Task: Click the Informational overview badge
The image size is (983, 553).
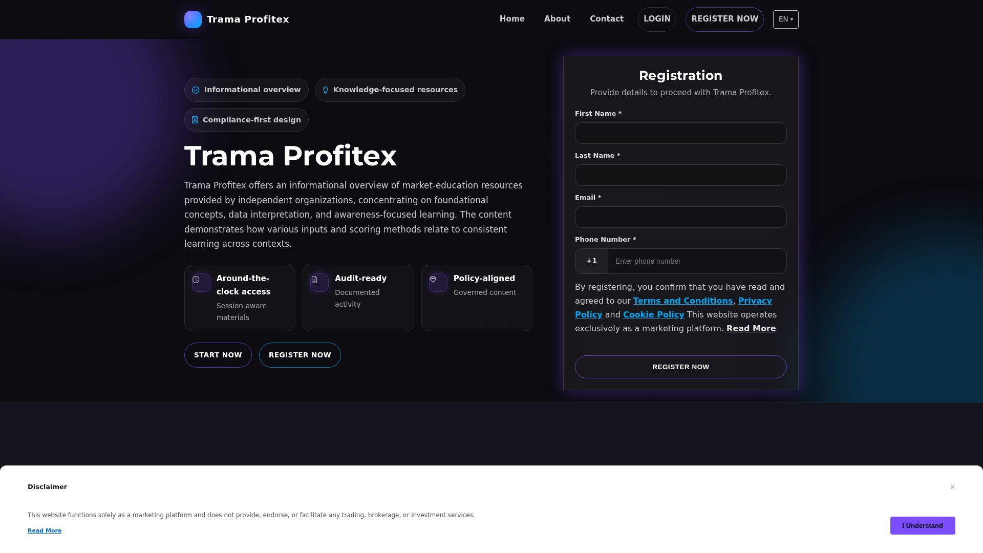Action: pos(246,90)
